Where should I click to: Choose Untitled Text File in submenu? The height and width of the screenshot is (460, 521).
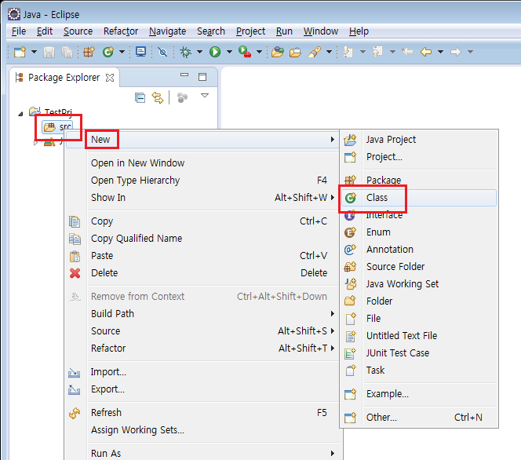click(x=419, y=336)
